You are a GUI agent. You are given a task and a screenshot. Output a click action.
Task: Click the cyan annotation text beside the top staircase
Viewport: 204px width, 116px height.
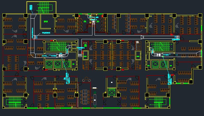click(x=31, y=8)
